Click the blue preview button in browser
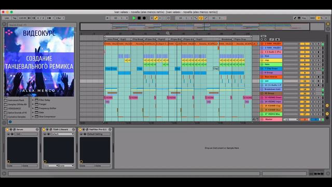 click(x=10, y=122)
